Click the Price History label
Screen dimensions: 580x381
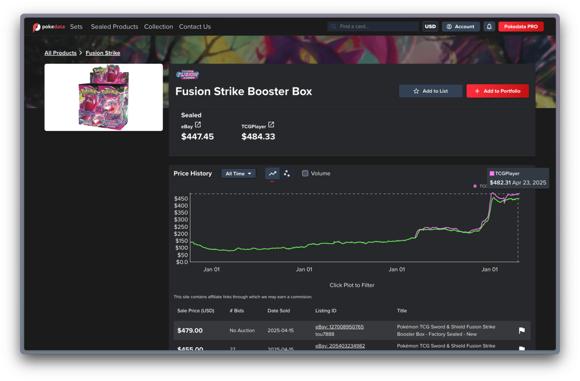[193, 174]
